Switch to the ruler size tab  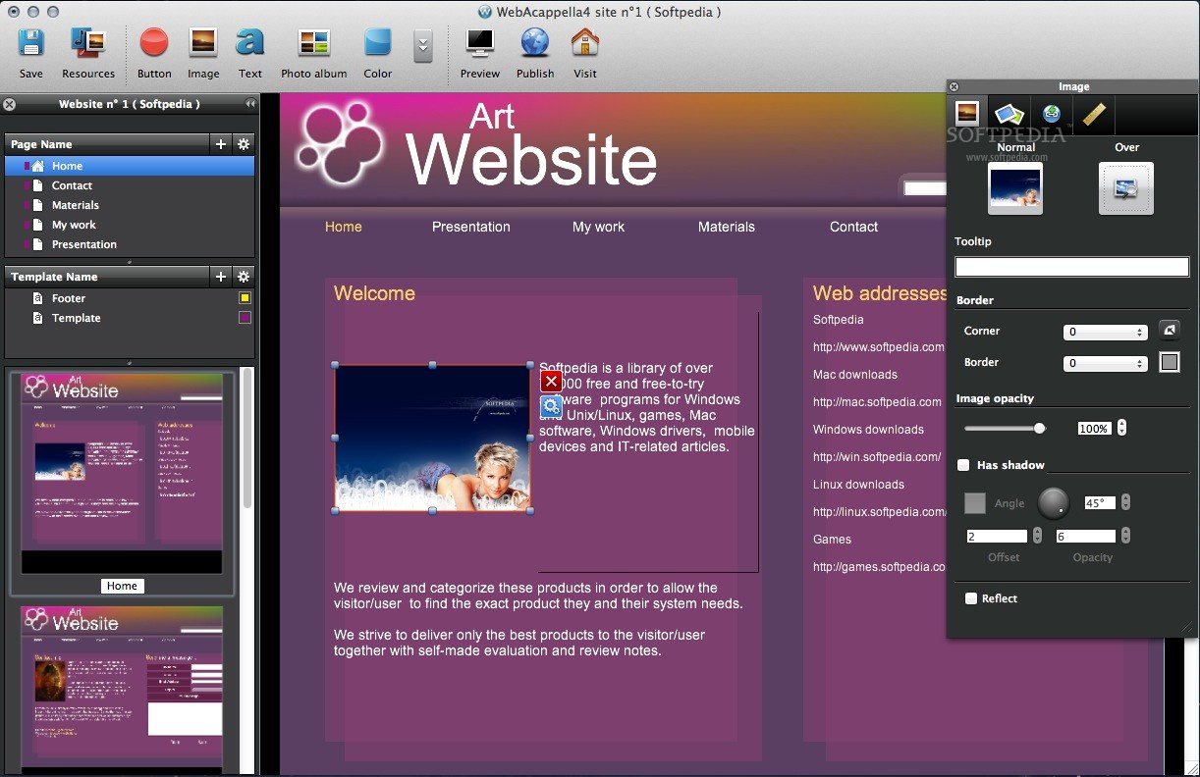(1094, 114)
